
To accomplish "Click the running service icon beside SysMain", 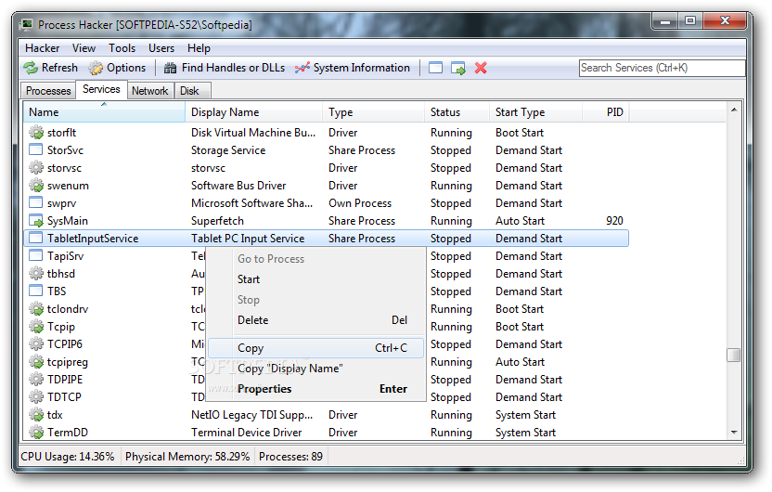I will (x=36, y=221).
